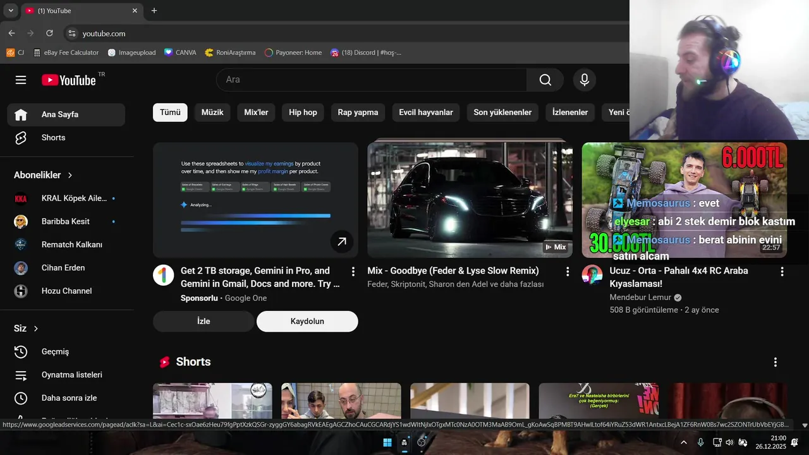Click İzle button on ad
Screen dimensions: 809x455
[204, 321]
